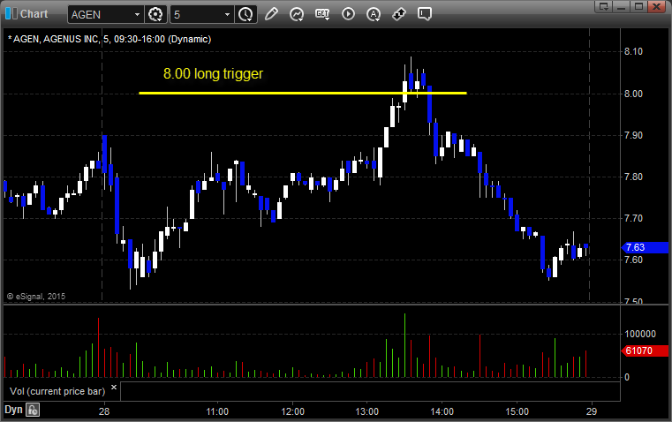Viewport: 672px width, 422px height.
Task: Close the chart window
Action: coord(656,6)
